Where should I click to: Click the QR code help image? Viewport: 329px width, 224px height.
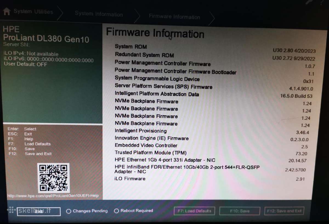pyautogui.click(x=53, y=178)
